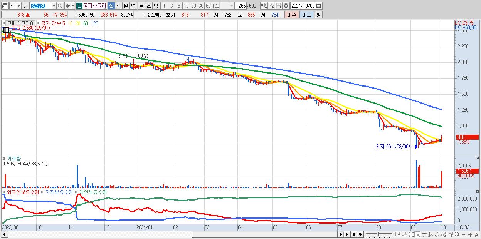Click the green 신 badge icon
481x239 pixels.
(x=79, y=6)
